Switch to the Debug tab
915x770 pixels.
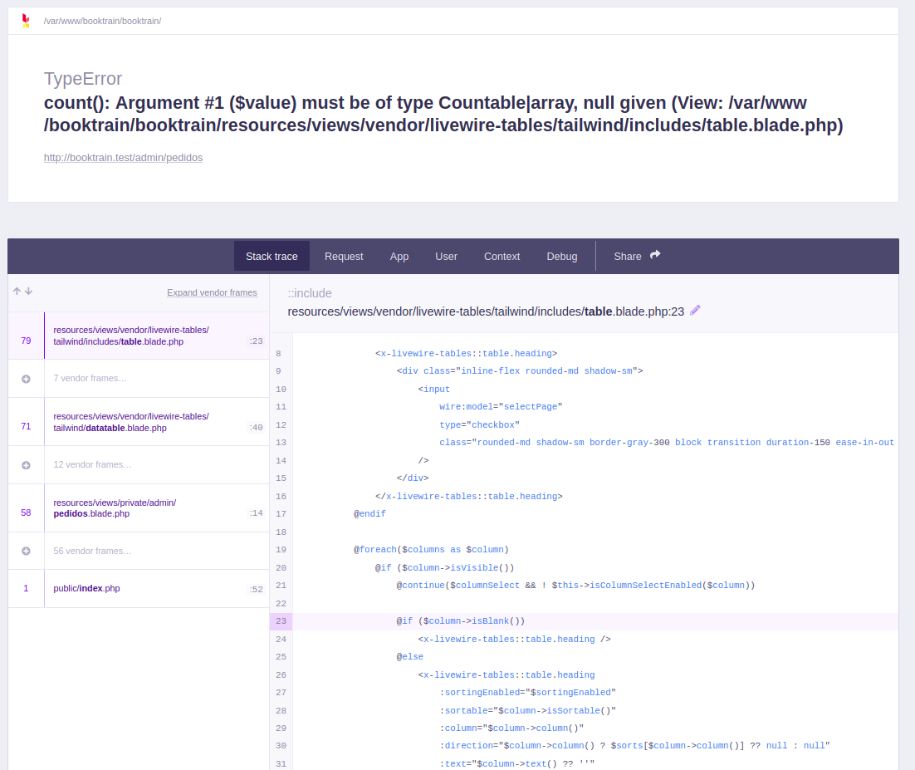pyautogui.click(x=562, y=257)
